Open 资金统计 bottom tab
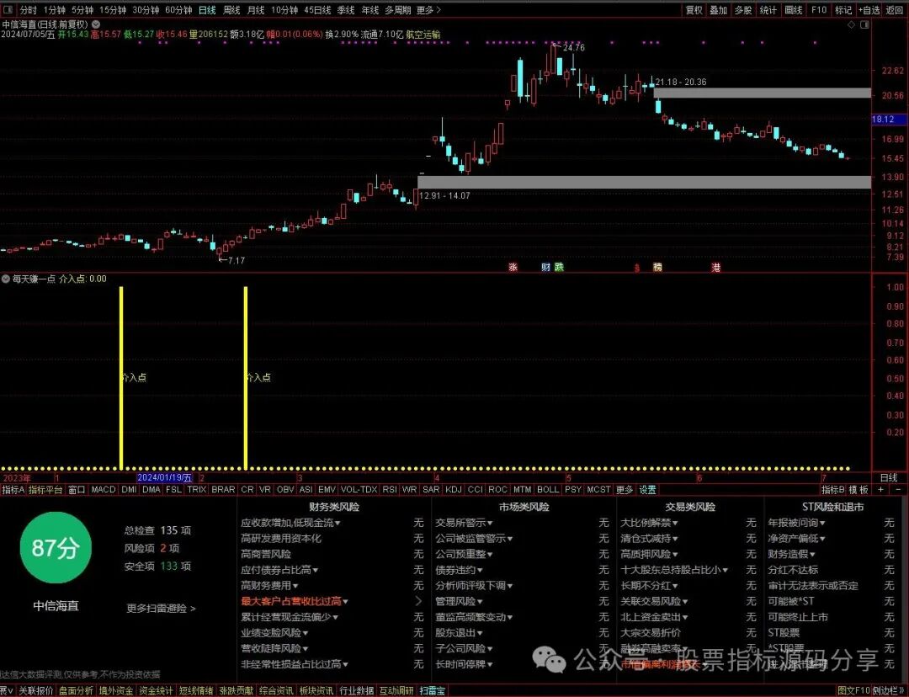 (x=156, y=690)
